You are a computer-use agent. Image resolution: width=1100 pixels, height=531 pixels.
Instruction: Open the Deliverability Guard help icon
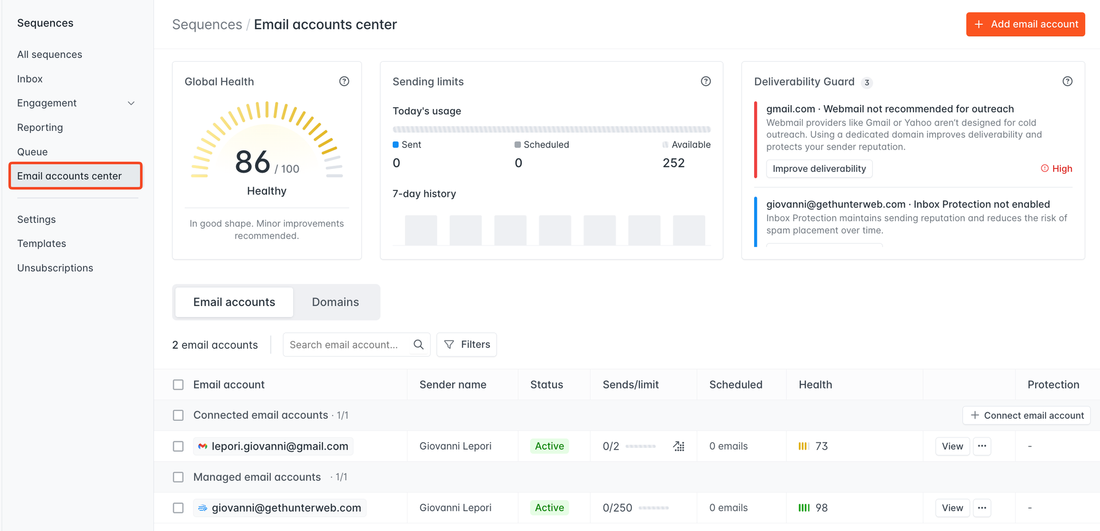(1067, 81)
